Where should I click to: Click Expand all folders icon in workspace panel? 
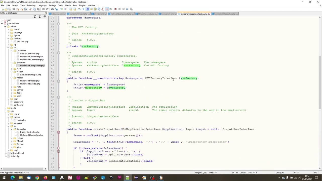[x=35, y=16]
